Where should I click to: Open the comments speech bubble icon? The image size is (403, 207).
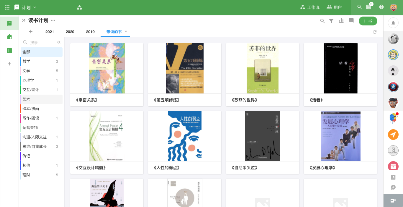click(351, 20)
